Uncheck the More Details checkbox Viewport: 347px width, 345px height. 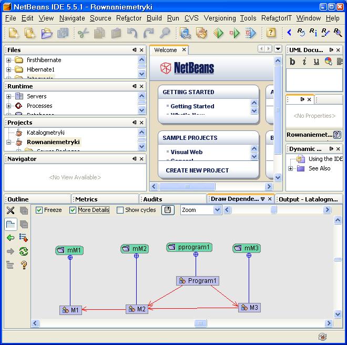pyautogui.click(x=73, y=210)
